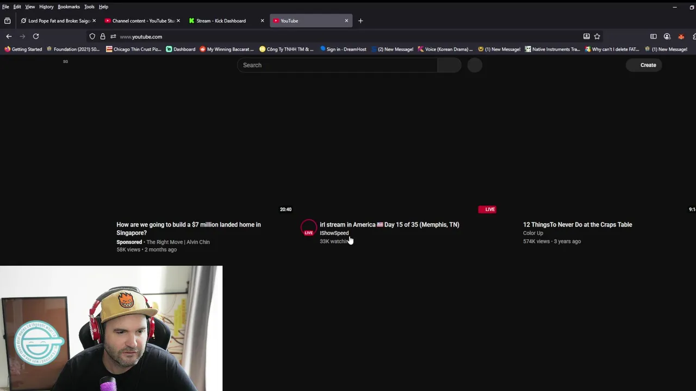Open the View menu
Viewport: 696px width, 391px height.
tap(30, 7)
